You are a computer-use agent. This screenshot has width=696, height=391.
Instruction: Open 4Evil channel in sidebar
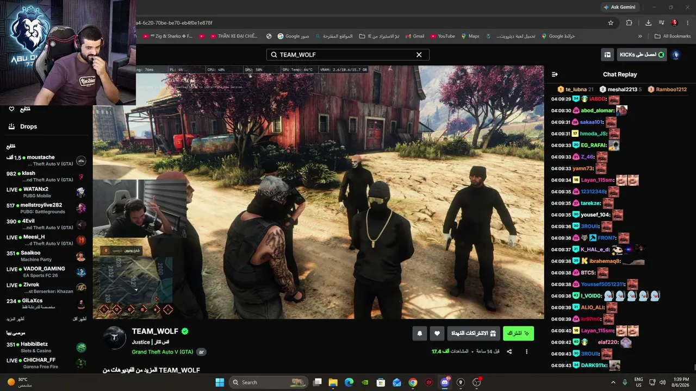(x=46, y=224)
